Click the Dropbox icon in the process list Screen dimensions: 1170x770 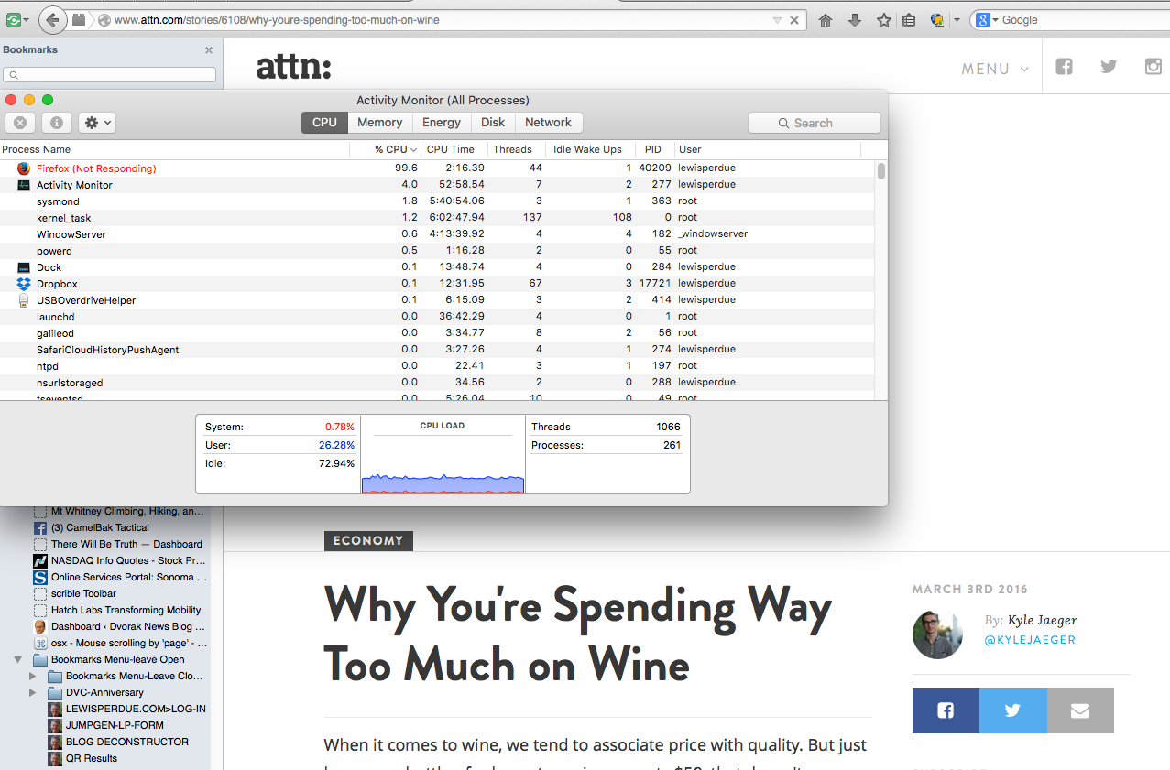(x=24, y=284)
